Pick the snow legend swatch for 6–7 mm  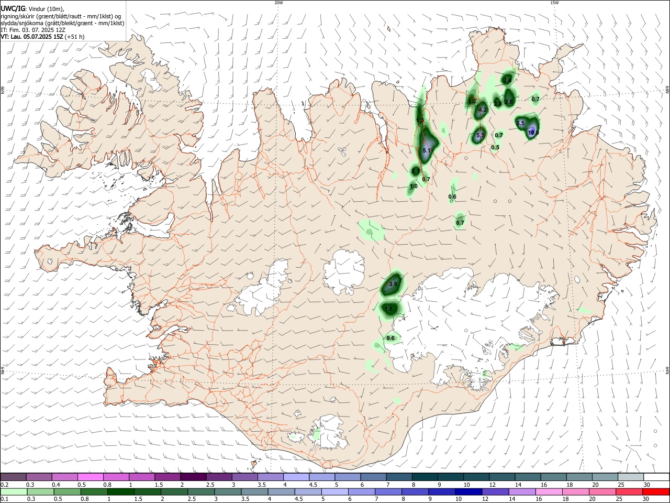tap(374, 477)
